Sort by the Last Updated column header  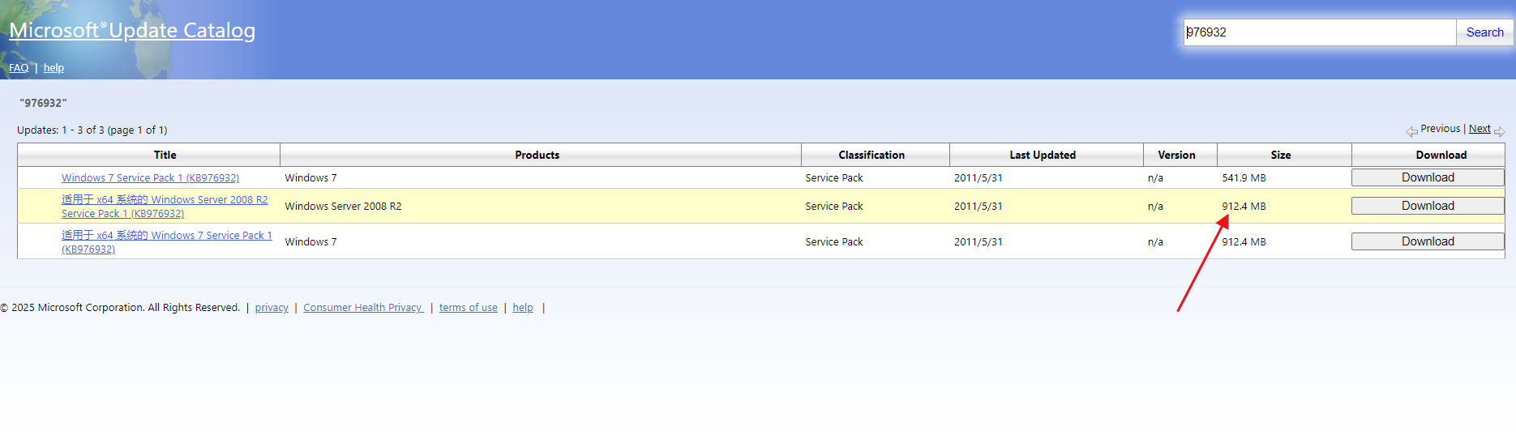[x=1043, y=155]
